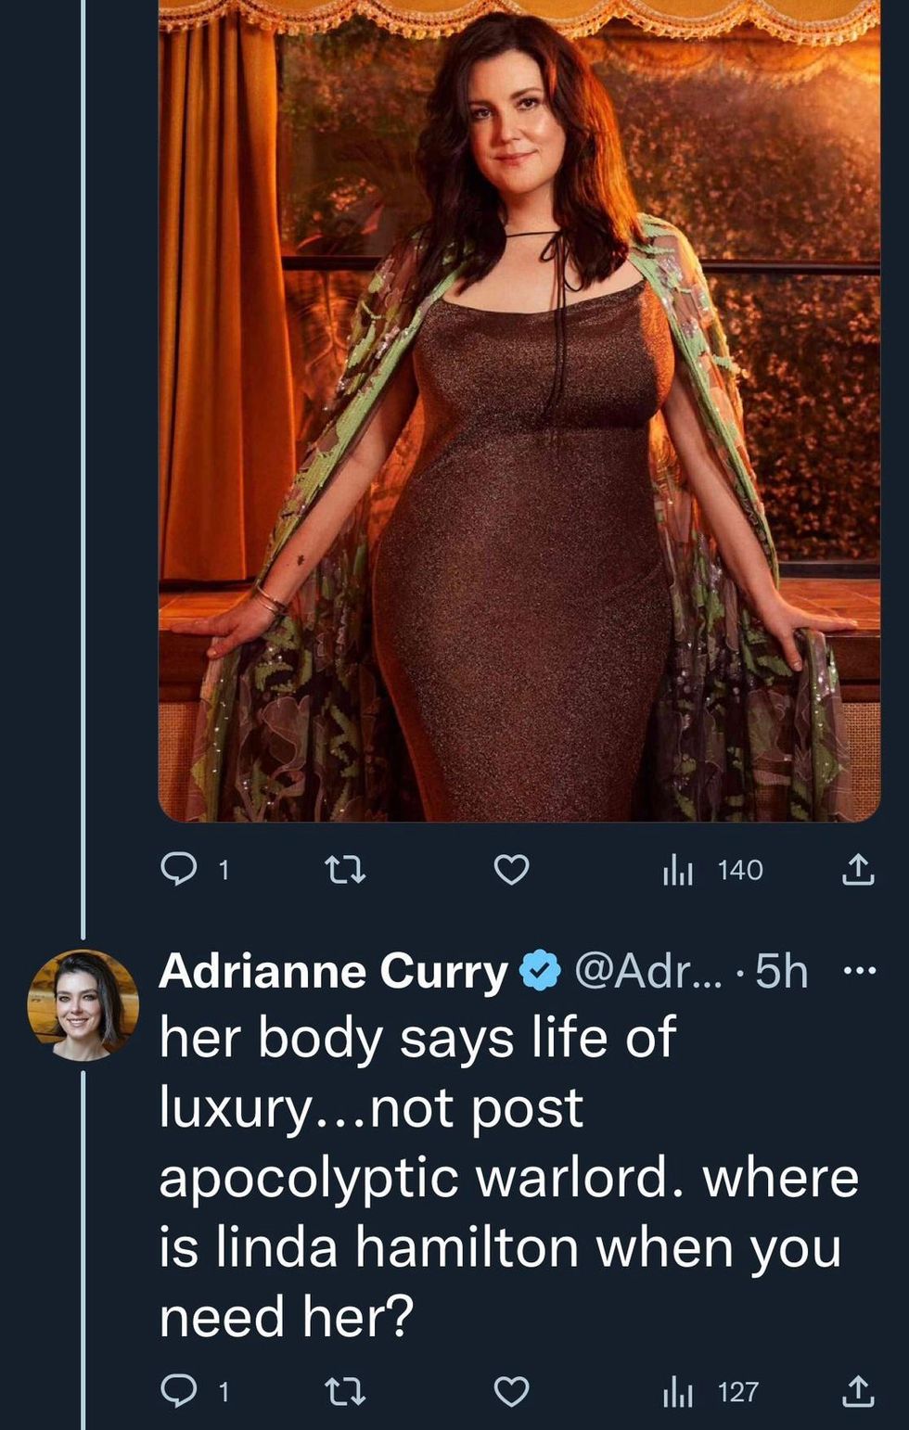This screenshot has height=1430, width=909.
Task: Open Adrianne Curry's profile picture
Action: click(83, 1004)
